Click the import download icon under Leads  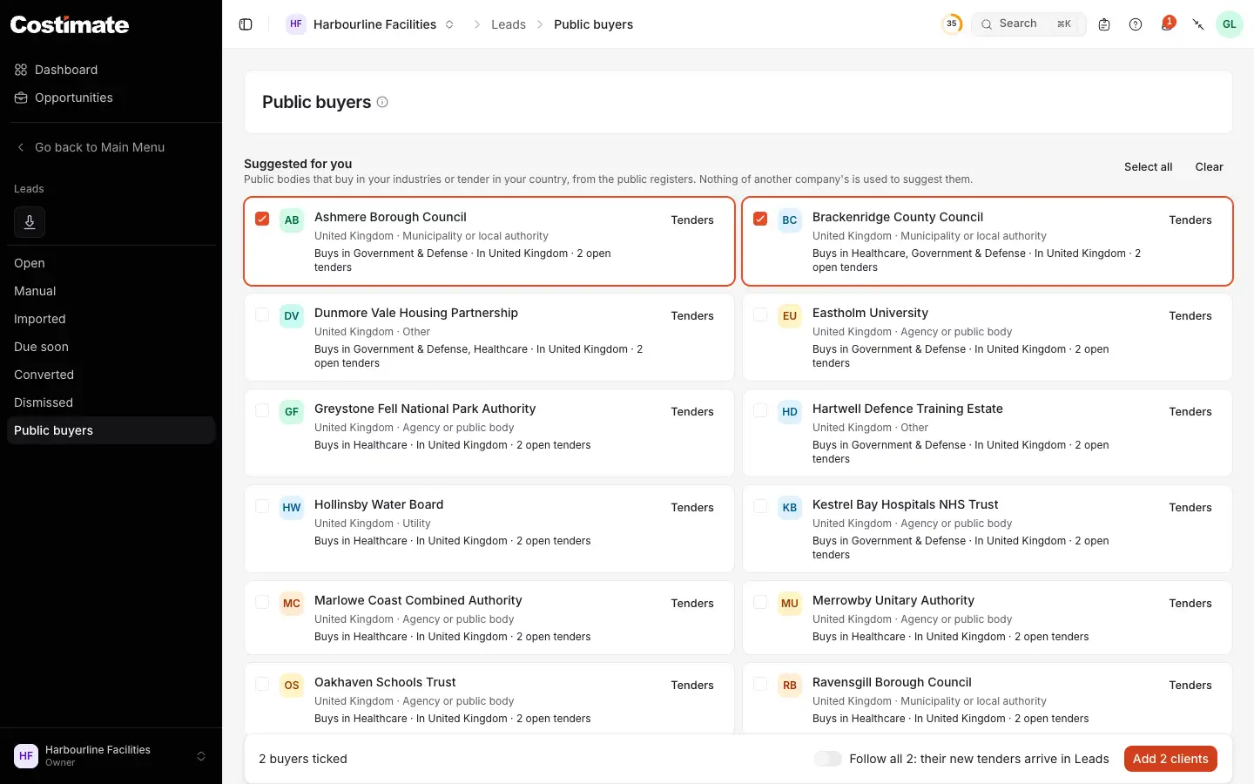[30, 222]
